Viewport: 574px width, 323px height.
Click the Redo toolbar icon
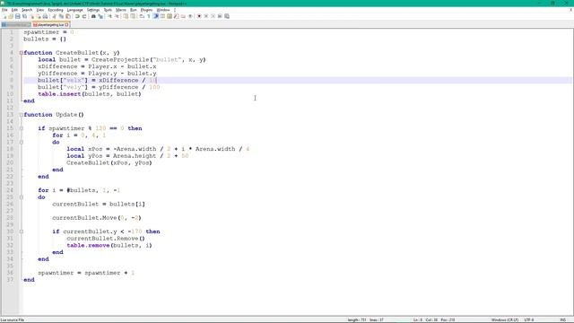click(84, 16)
